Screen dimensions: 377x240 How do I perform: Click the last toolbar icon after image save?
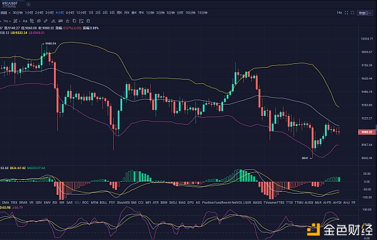88,21
